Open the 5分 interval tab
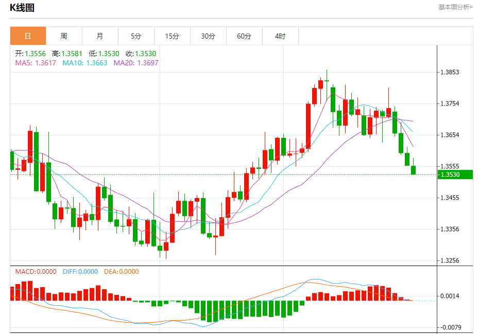This screenshot has width=479, height=334. point(136,36)
